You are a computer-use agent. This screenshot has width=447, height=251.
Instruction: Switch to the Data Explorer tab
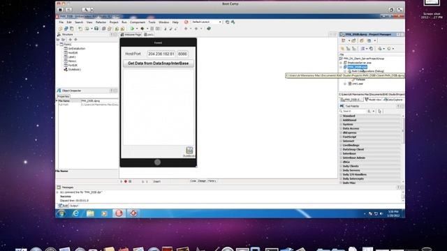393,100
